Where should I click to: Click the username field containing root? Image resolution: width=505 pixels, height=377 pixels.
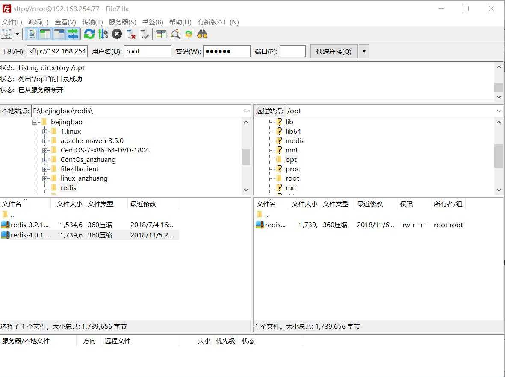tap(148, 51)
